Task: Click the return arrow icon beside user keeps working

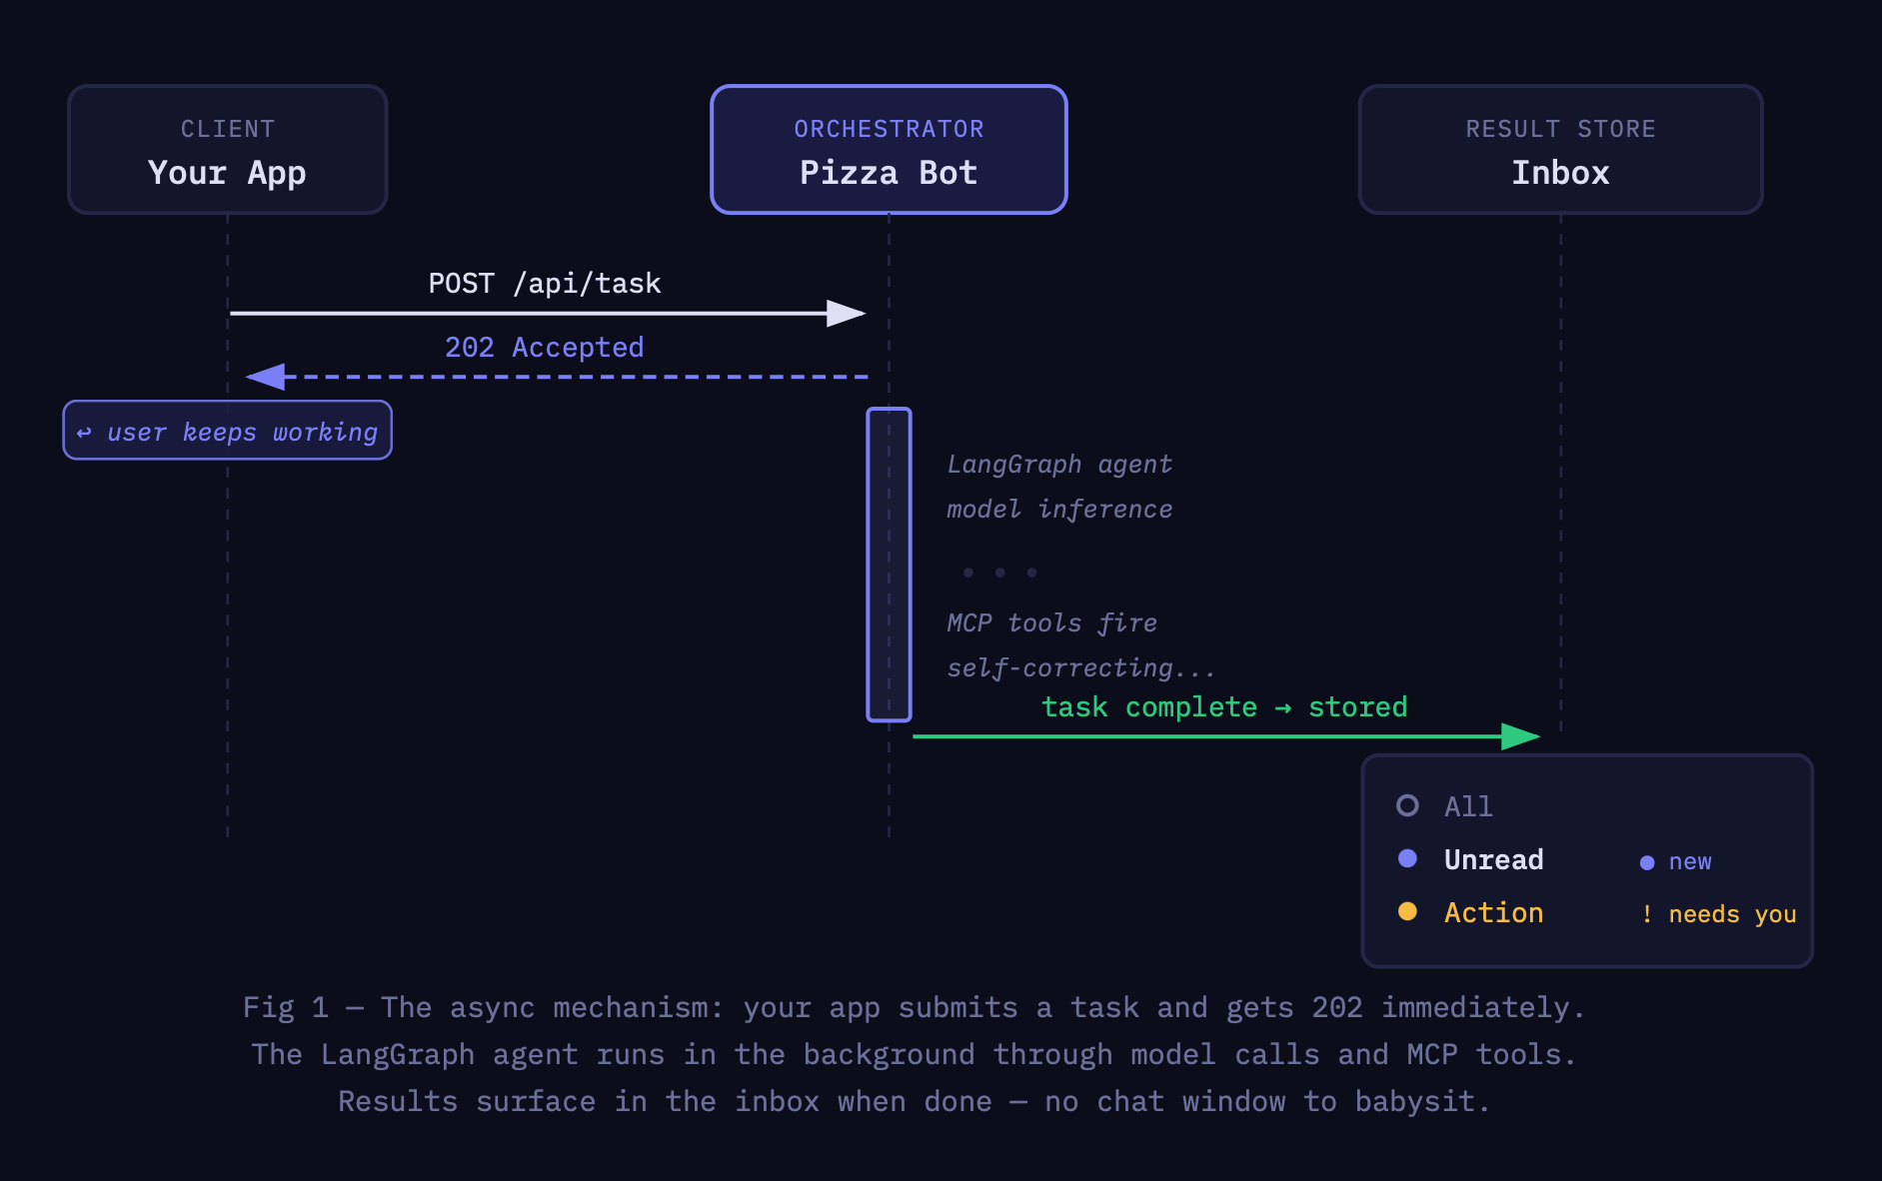Action: [85, 433]
